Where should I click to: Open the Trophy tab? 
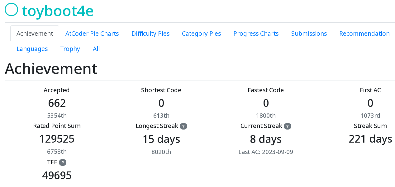coord(70,49)
